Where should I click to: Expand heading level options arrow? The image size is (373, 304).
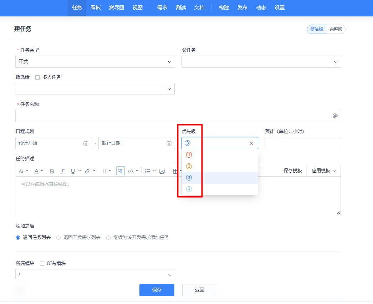click(x=110, y=171)
